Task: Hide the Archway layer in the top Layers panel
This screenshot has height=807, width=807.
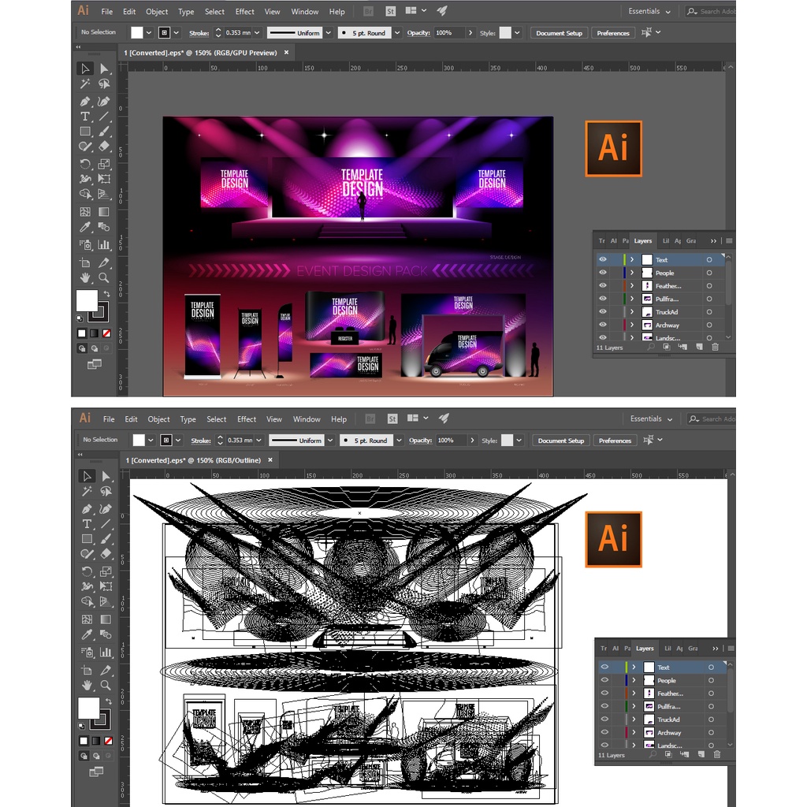Action: (603, 325)
